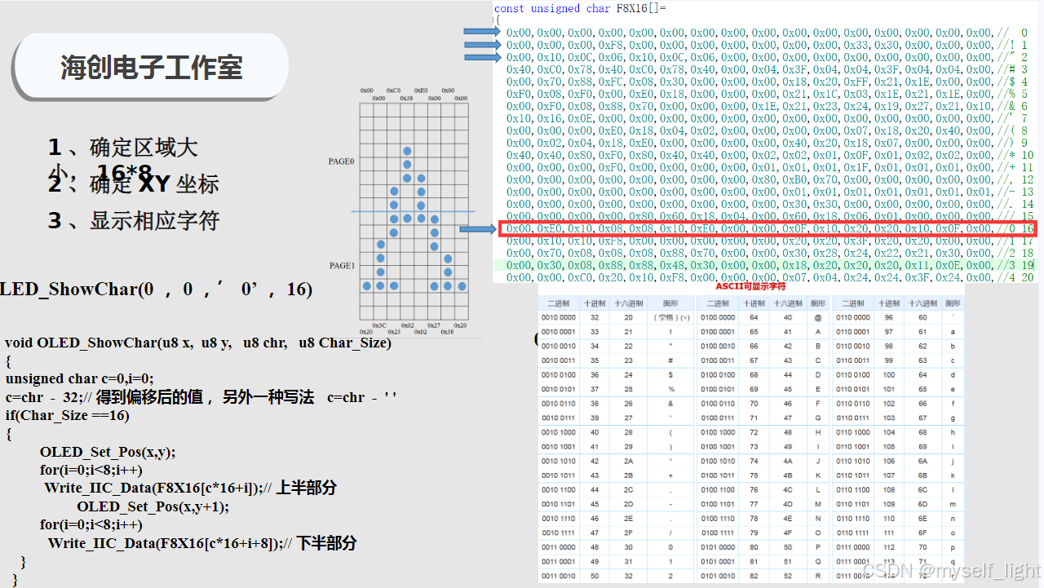Viewport: 1044px width, 588px height.
Task: Click the Write_IIC_Data line commented 下半部分
Action: (201, 543)
